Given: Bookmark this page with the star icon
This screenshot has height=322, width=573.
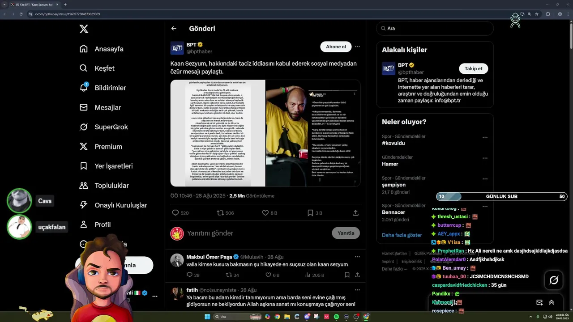Looking at the screenshot, I should (537, 14).
